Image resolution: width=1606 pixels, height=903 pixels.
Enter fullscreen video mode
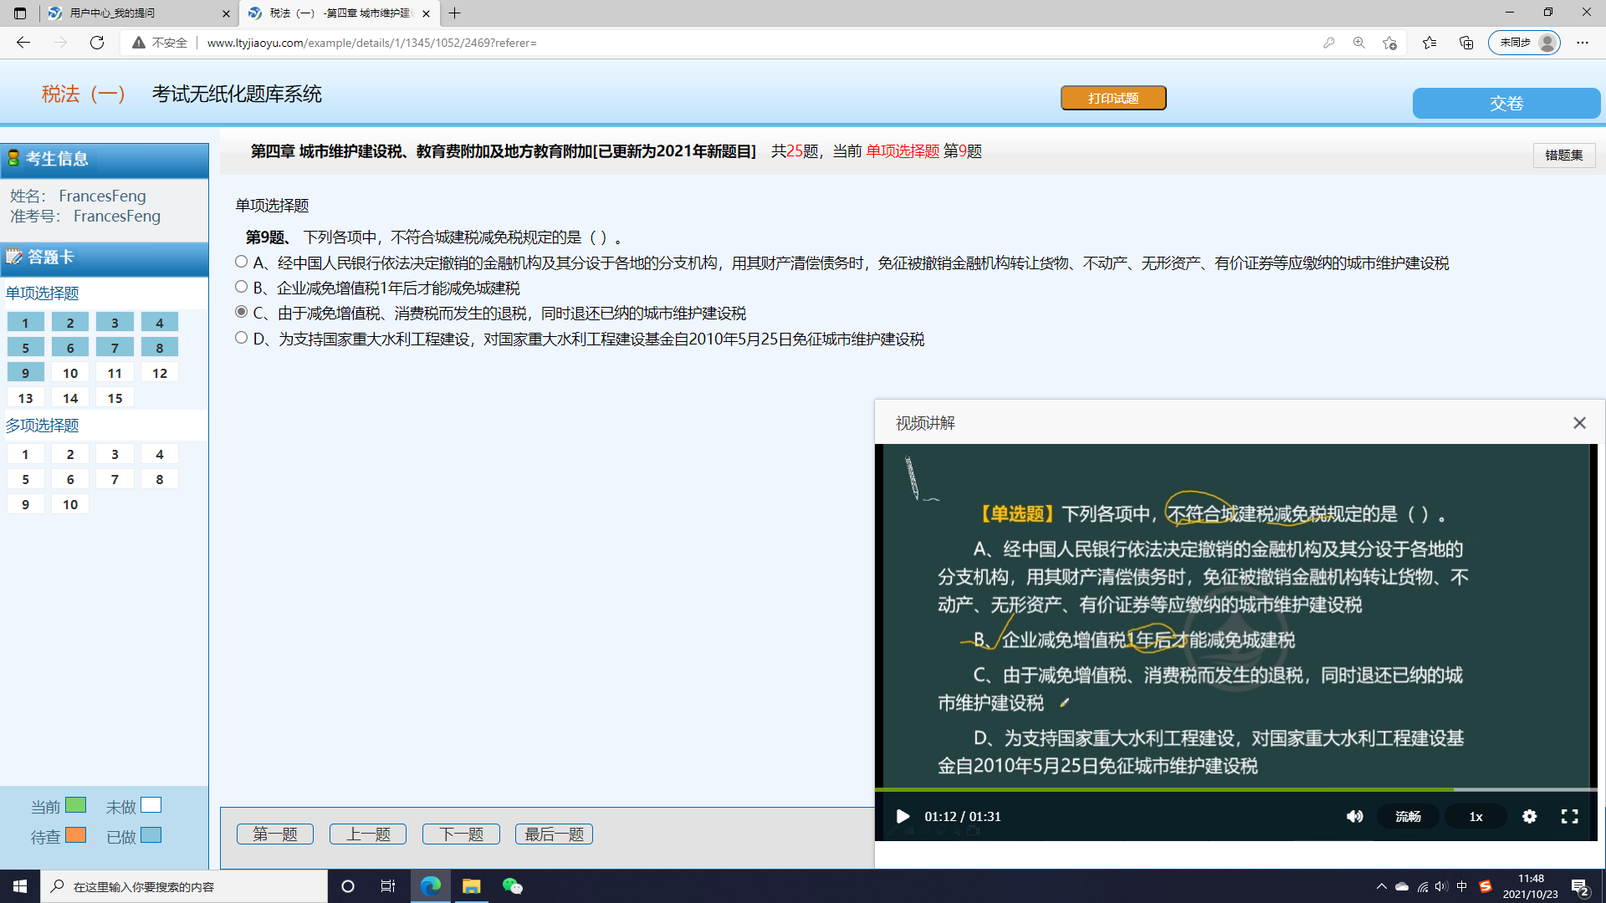[1569, 816]
